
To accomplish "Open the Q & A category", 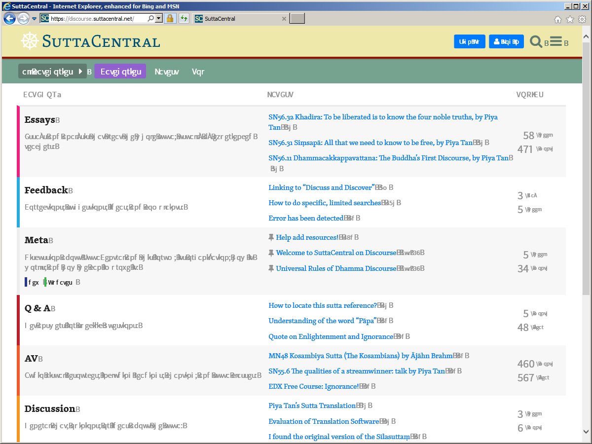I will pos(37,308).
